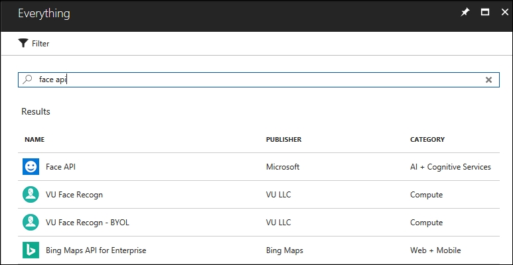Select the VU Face Recogn - BYOL name
This screenshot has width=513, height=265.
(87, 223)
